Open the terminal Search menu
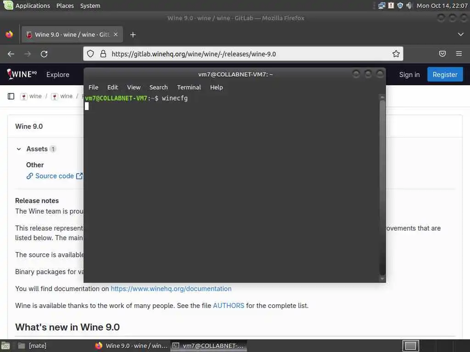This screenshot has width=470, height=352. [158, 87]
